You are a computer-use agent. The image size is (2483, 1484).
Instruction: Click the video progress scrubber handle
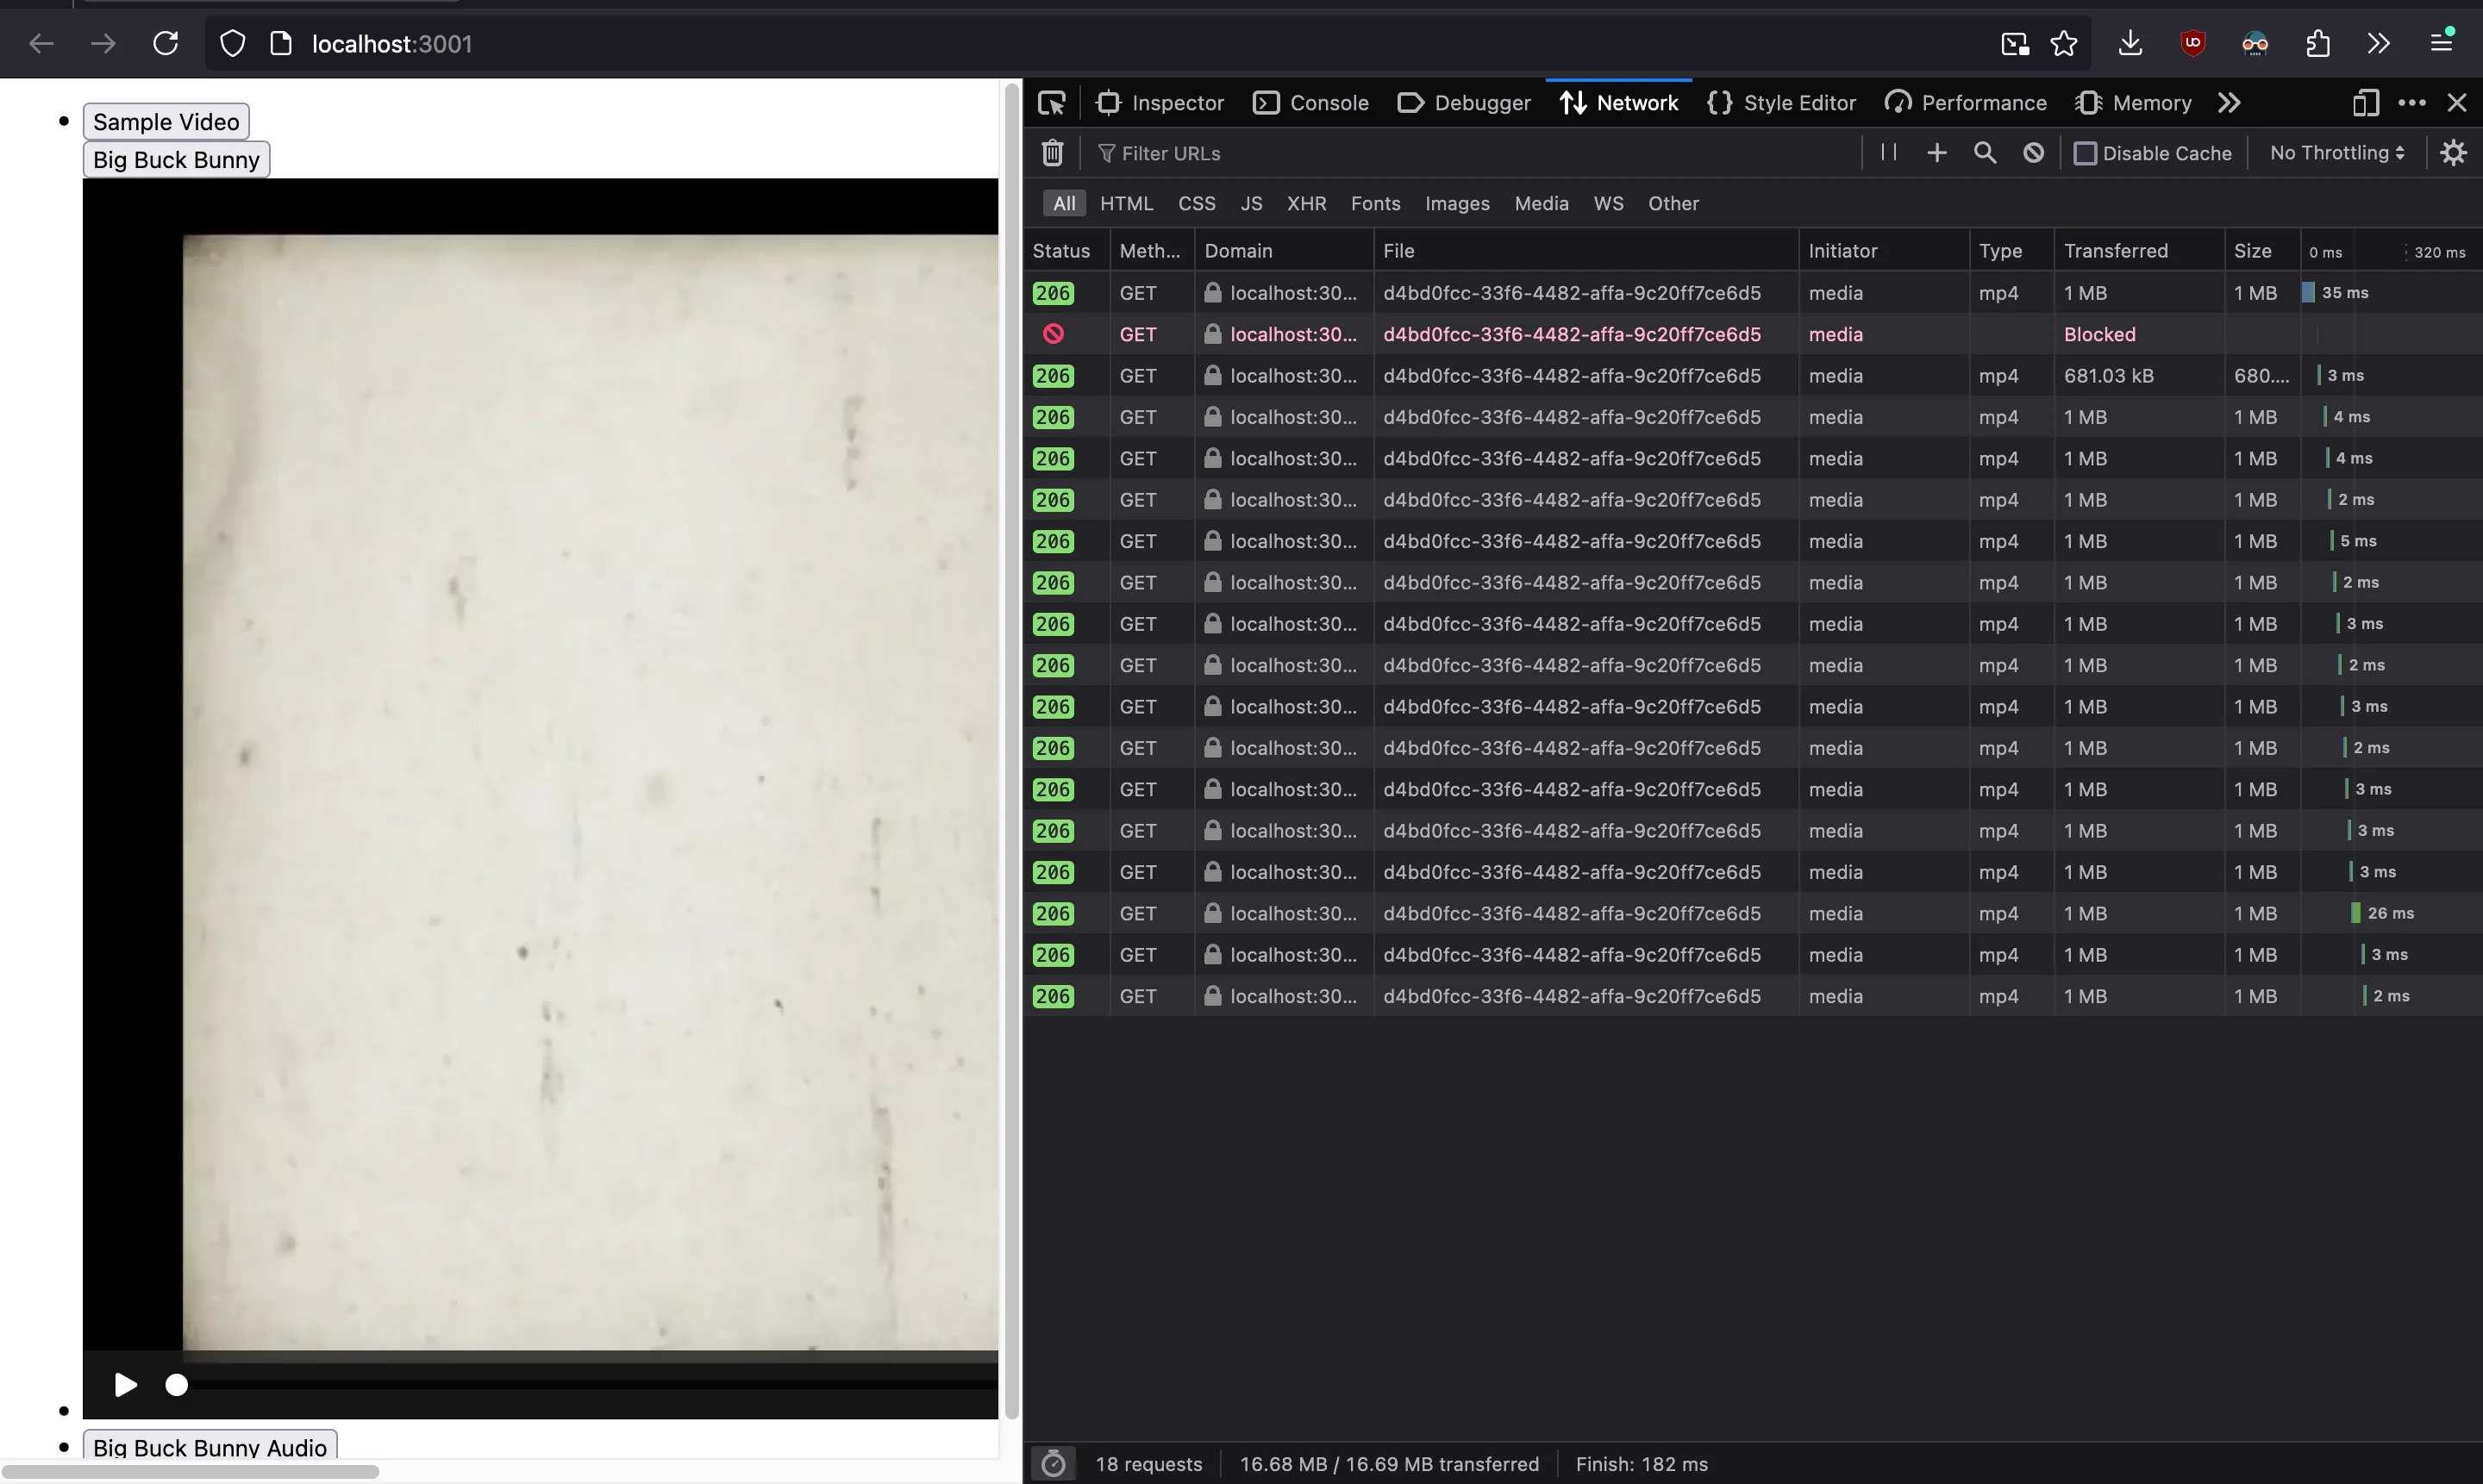176,1385
